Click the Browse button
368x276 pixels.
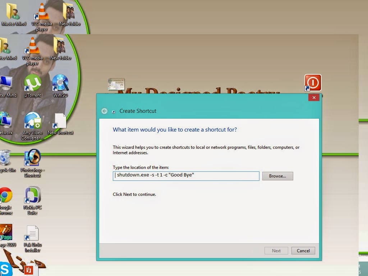coord(277,176)
